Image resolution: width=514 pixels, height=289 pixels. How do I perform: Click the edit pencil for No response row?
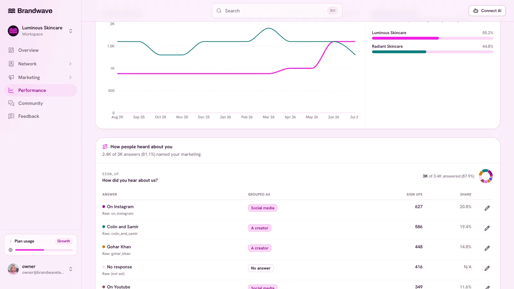click(487, 268)
